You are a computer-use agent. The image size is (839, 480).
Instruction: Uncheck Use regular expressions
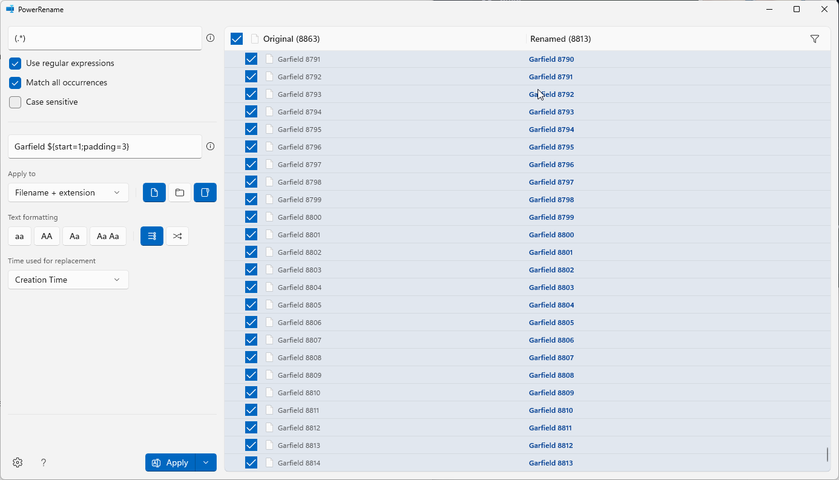tap(15, 64)
